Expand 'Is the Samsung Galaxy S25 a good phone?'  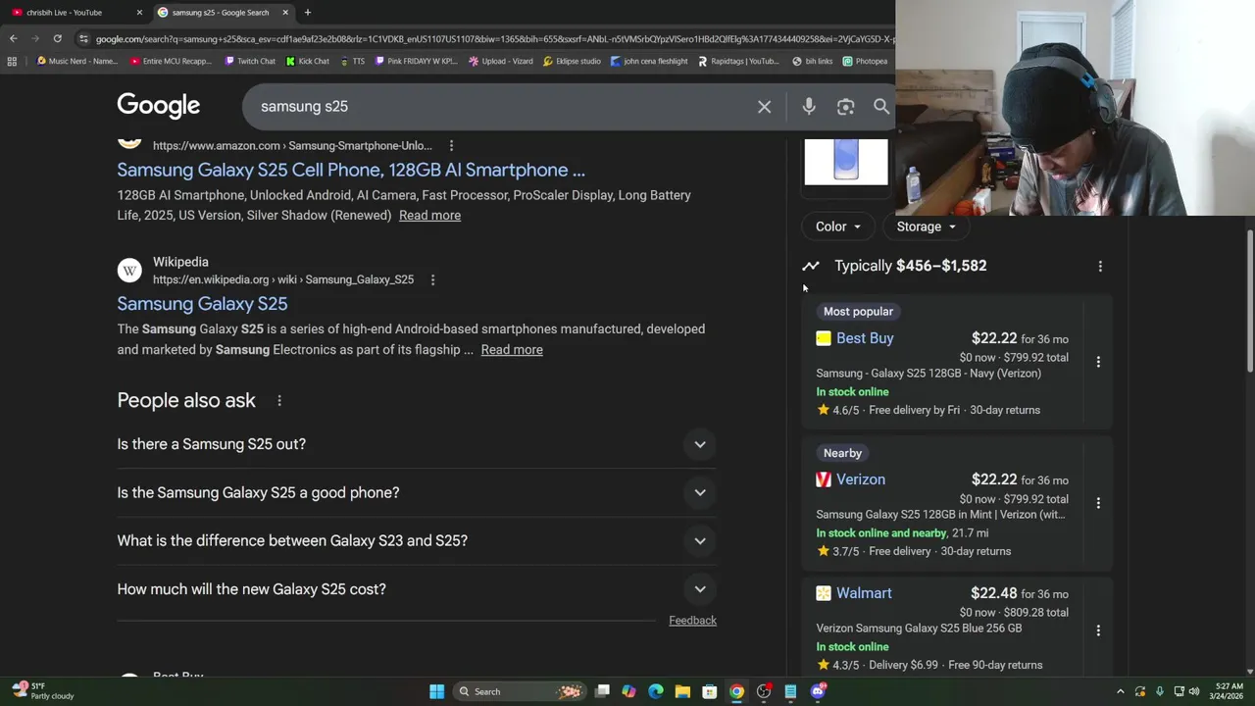pyautogui.click(x=417, y=492)
